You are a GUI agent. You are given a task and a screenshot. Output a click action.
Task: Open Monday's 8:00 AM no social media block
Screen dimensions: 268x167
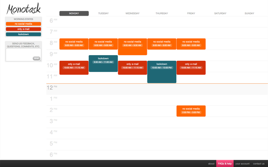[74, 44]
